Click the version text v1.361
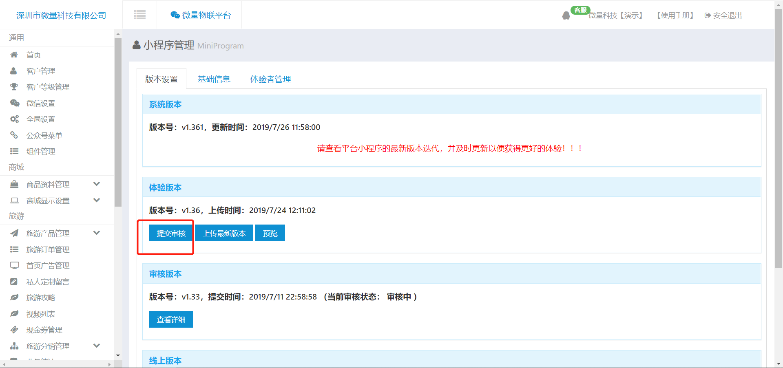783x368 pixels. tap(192, 127)
